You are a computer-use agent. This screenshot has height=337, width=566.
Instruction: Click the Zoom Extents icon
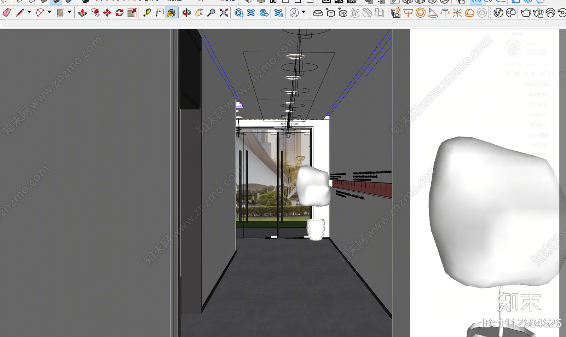click(224, 13)
